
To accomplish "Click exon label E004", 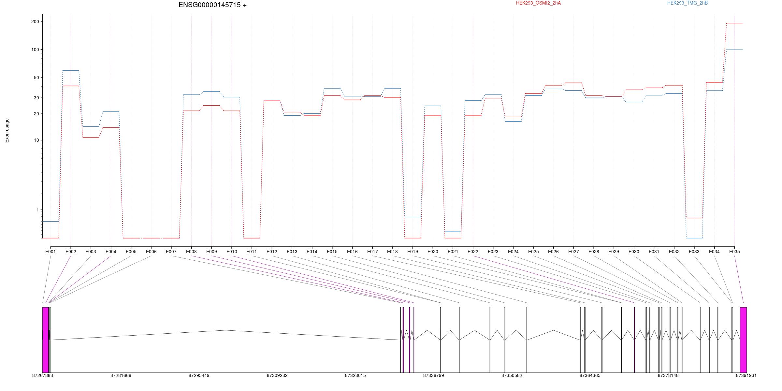I will click(x=111, y=252).
